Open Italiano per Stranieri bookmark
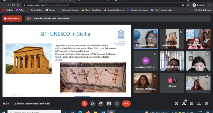This screenshot has width=213, height=113. pyautogui.click(x=69, y=10)
